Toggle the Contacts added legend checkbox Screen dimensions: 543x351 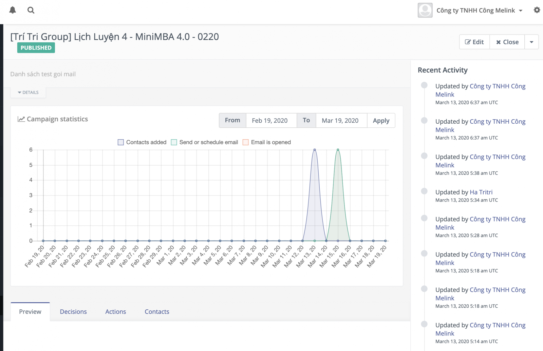click(x=120, y=142)
